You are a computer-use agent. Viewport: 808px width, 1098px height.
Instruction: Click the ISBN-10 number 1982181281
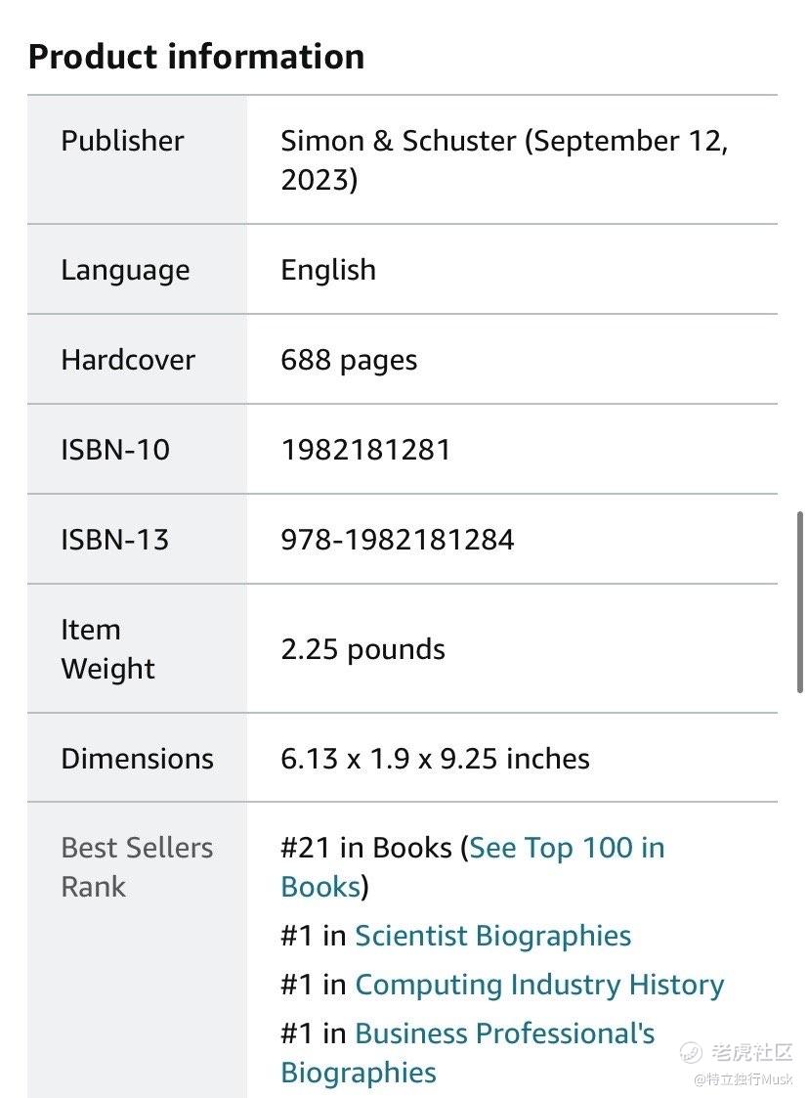[x=365, y=450]
